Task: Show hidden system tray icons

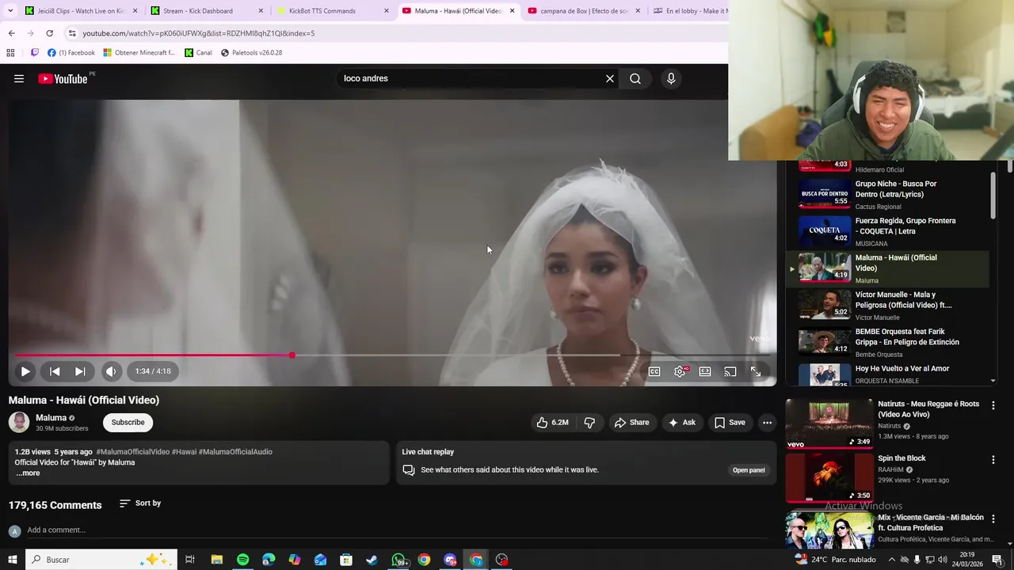Action: coord(892,560)
